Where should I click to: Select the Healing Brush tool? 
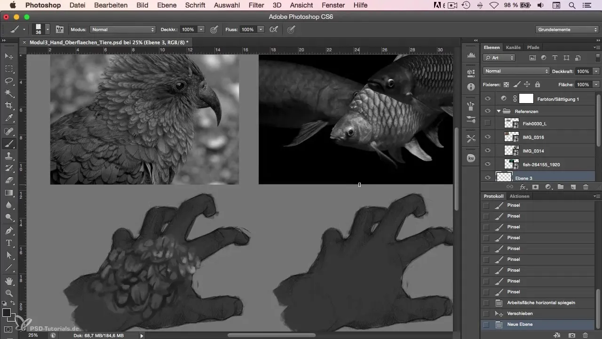[9, 131]
